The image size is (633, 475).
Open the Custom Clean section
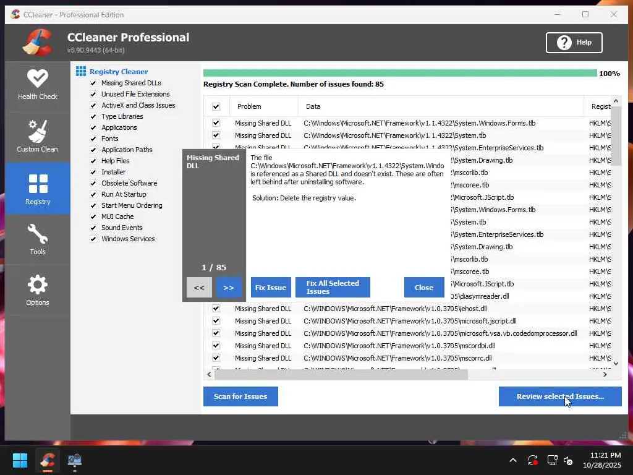pos(38,137)
